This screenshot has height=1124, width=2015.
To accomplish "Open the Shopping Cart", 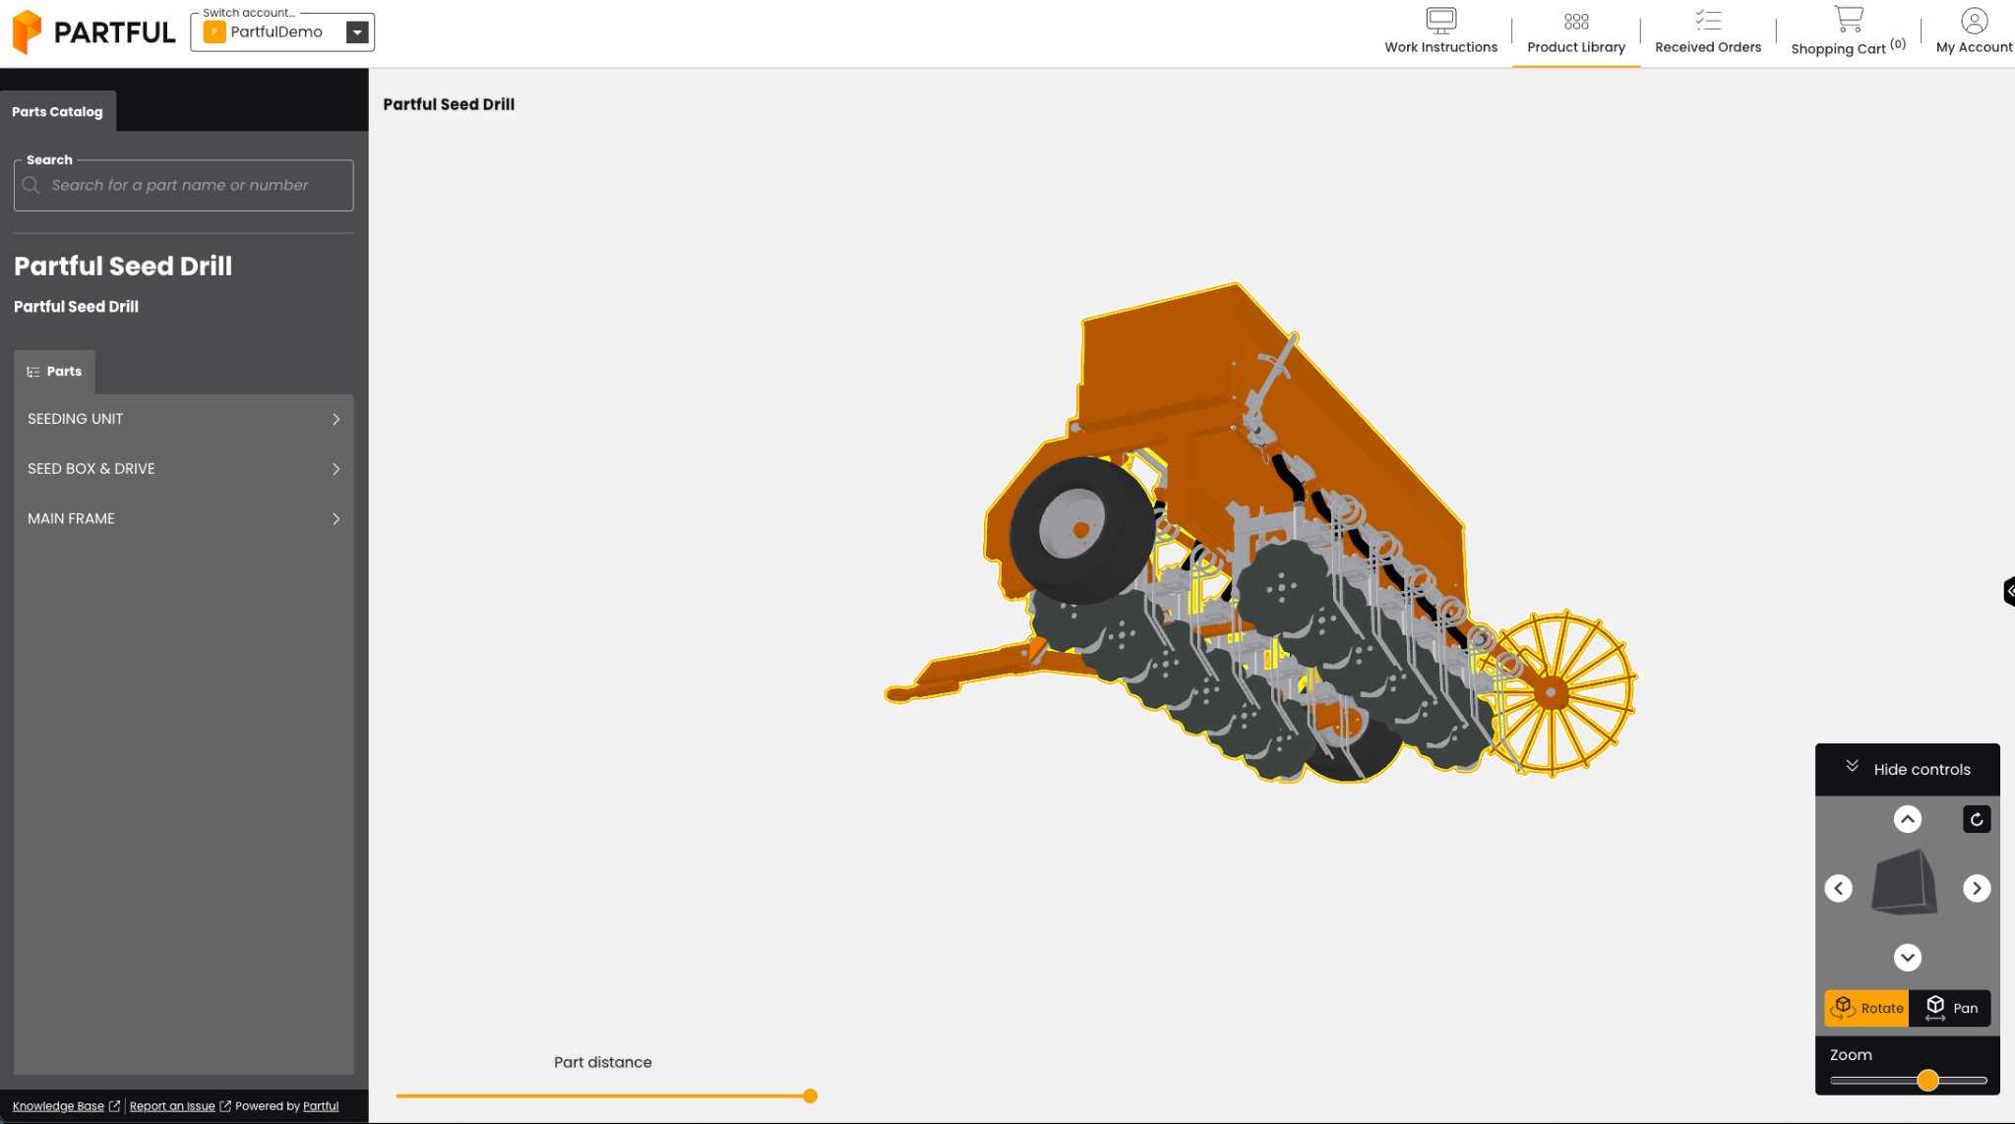I will click(x=1848, y=31).
